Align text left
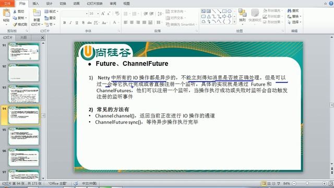The image size is (334, 188). point(126,22)
